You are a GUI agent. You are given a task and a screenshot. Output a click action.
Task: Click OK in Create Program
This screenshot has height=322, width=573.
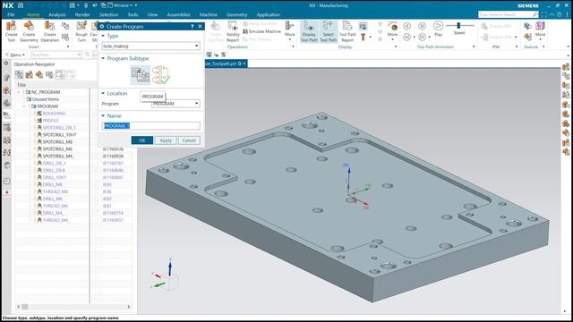(142, 140)
